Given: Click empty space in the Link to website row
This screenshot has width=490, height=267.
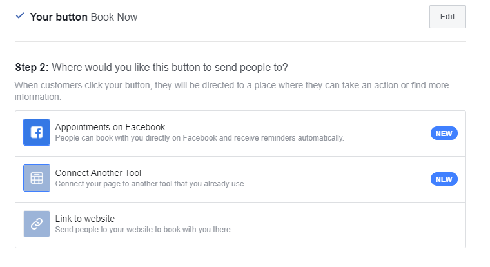Looking at the screenshot, I should tap(344, 225).
